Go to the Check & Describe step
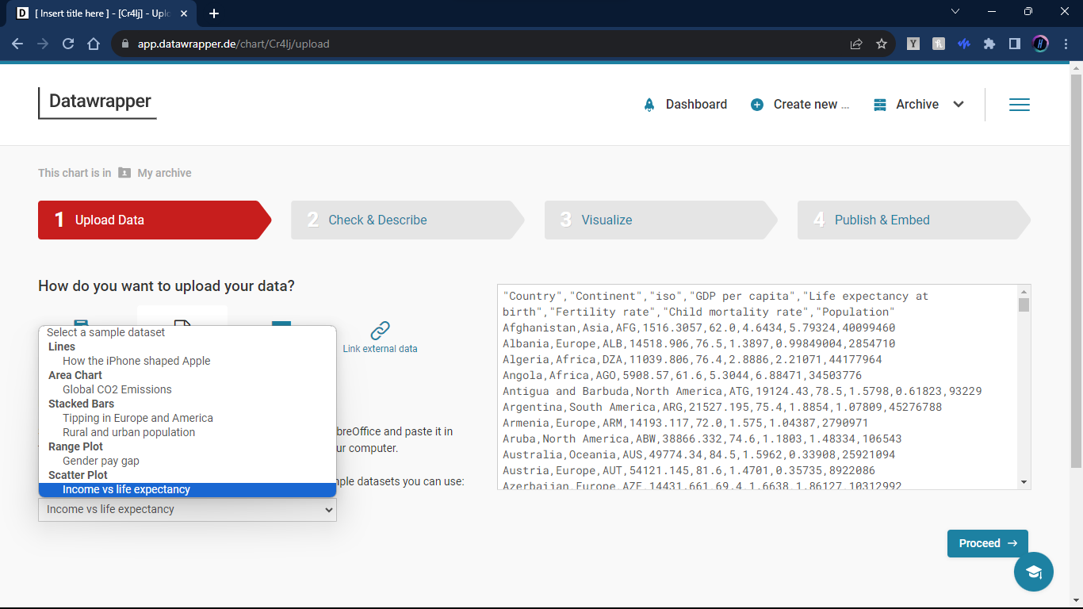Image resolution: width=1083 pixels, height=609 pixels. pos(377,220)
